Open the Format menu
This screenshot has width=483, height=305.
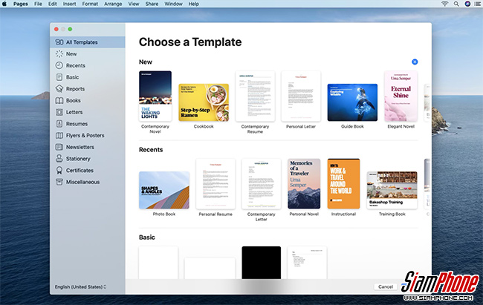[x=90, y=4]
